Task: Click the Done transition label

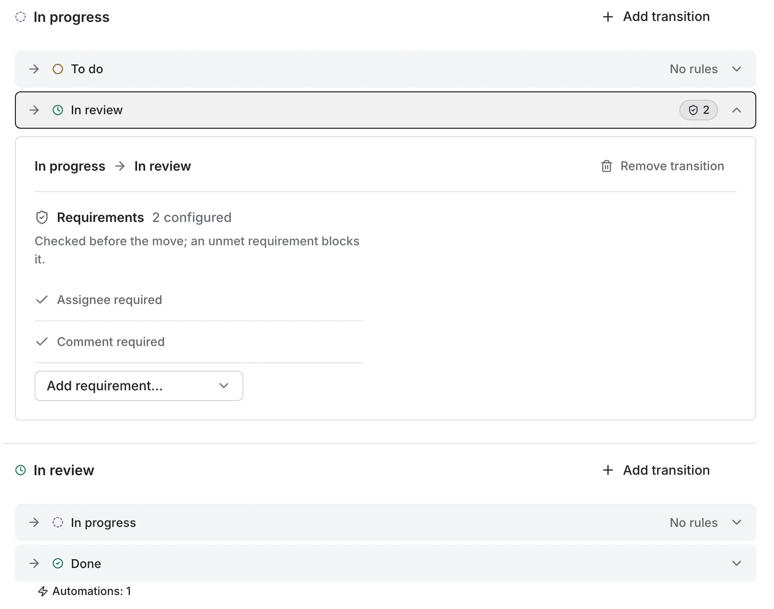Action: coord(86,564)
